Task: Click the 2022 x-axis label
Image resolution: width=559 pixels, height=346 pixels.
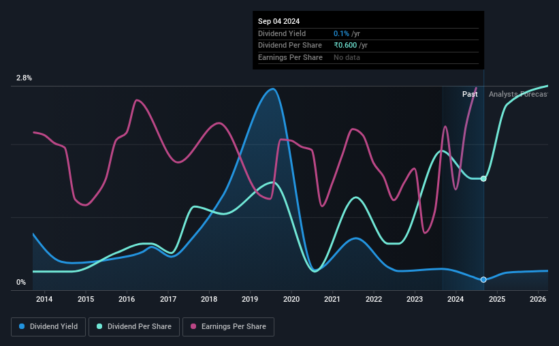Action: click(374, 299)
